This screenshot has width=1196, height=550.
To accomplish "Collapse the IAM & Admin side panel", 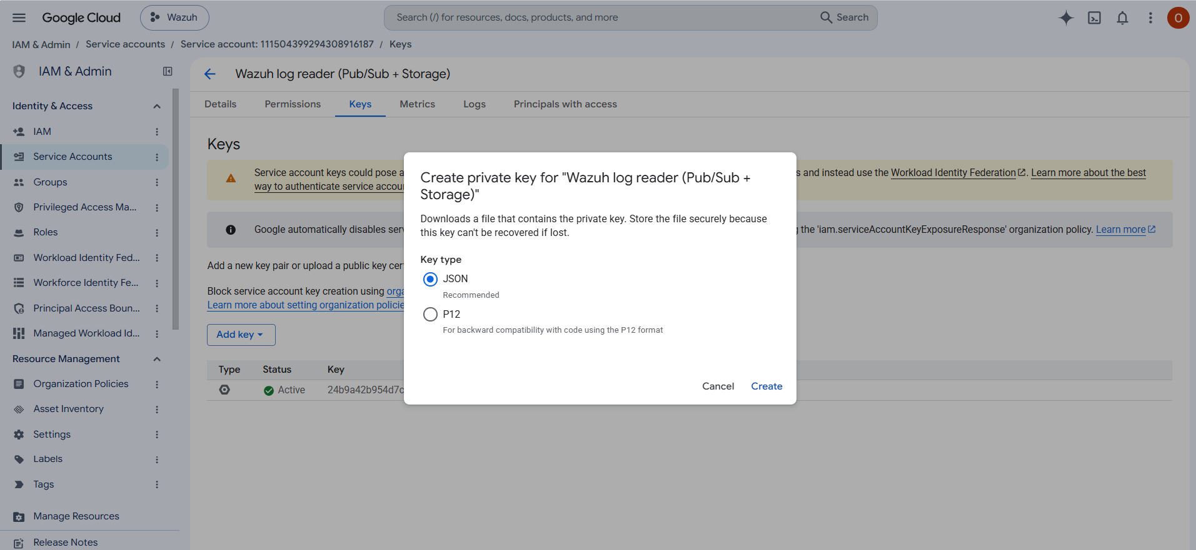I will pos(168,71).
